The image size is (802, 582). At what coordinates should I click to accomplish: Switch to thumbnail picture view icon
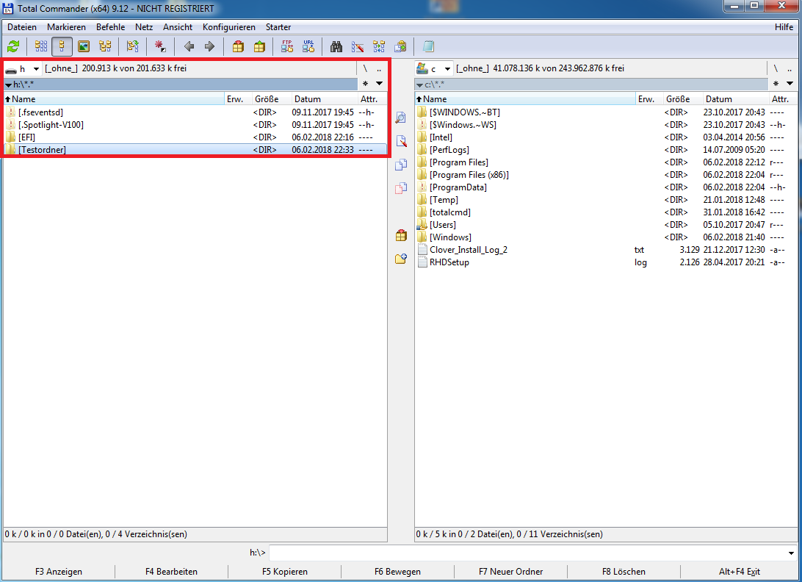click(x=84, y=46)
